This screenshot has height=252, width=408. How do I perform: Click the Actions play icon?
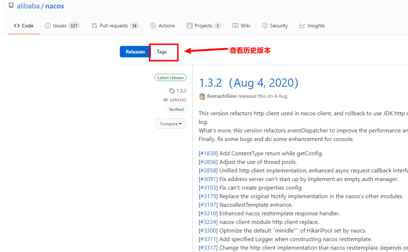153,26
